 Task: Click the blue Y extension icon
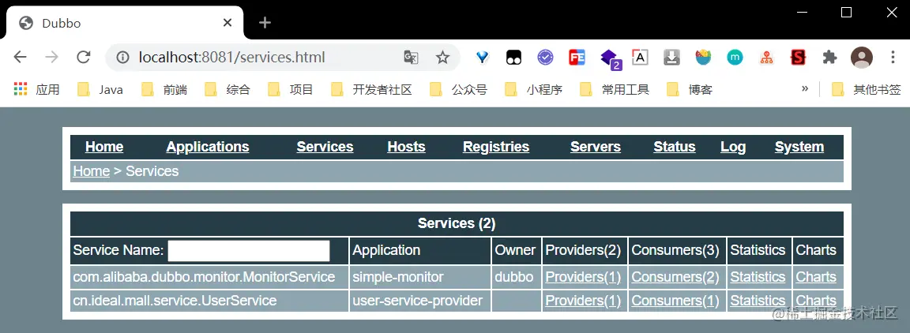coord(483,57)
